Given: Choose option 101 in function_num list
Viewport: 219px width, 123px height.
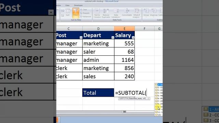Looking at the screenshot, I should point(159,115).
